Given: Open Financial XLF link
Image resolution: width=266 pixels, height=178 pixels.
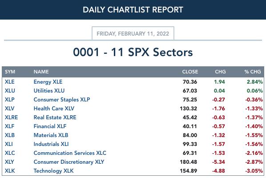Looking at the screenshot, I should [50, 126].
